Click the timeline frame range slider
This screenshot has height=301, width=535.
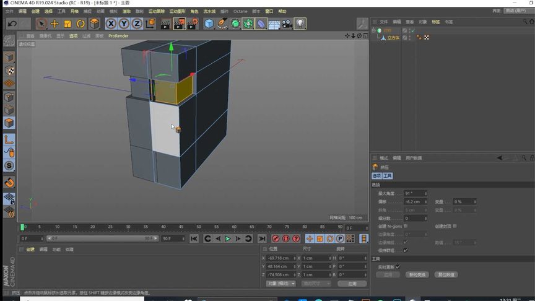102,238
